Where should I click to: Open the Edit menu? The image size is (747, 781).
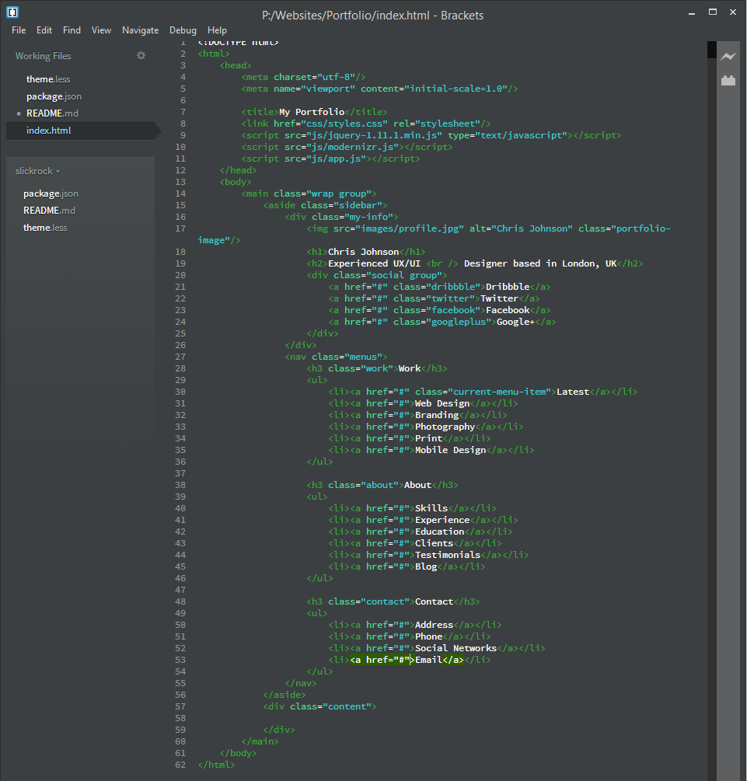pos(44,30)
